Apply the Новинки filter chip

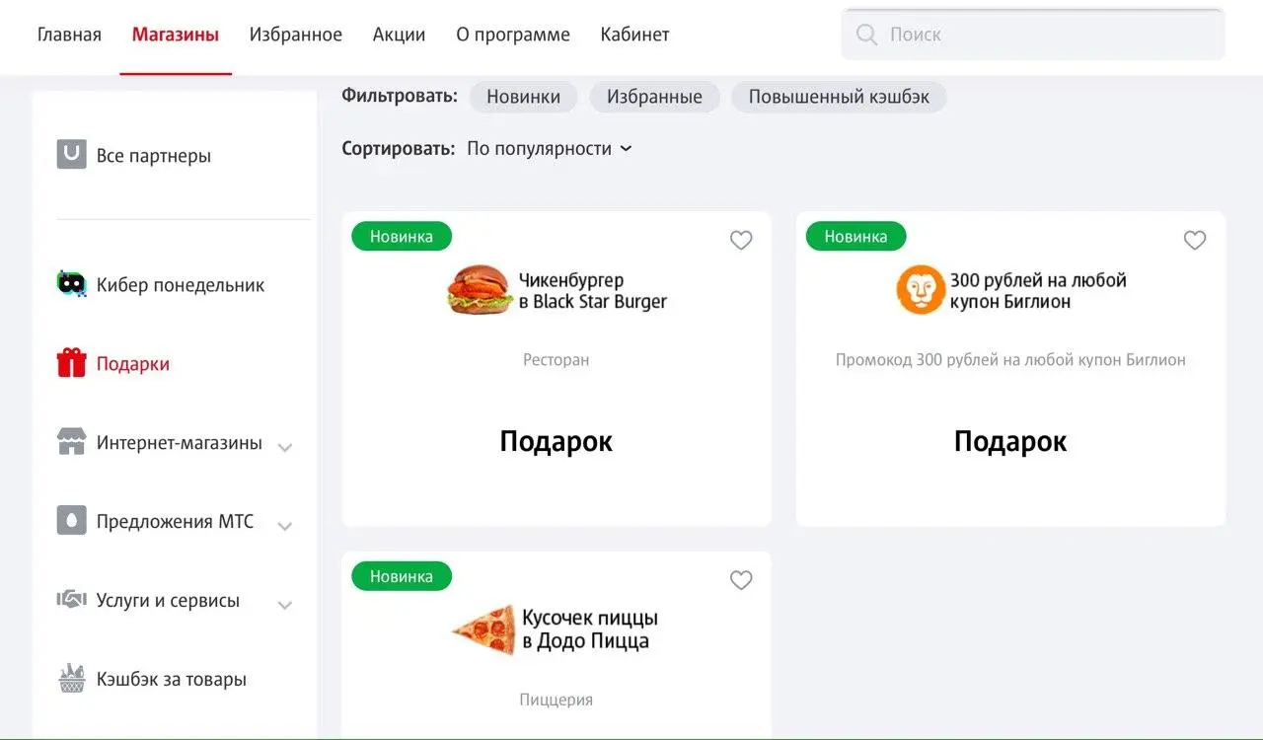(524, 97)
